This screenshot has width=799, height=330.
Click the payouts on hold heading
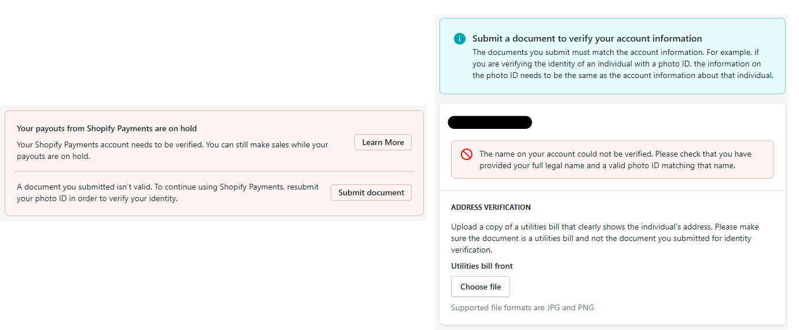point(107,128)
